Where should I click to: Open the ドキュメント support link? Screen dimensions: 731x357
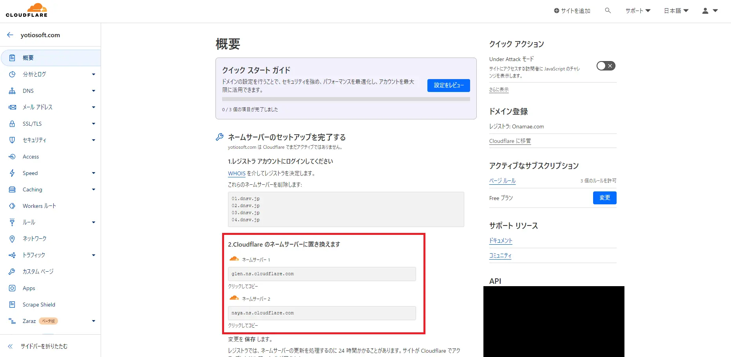click(x=501, y=241)
